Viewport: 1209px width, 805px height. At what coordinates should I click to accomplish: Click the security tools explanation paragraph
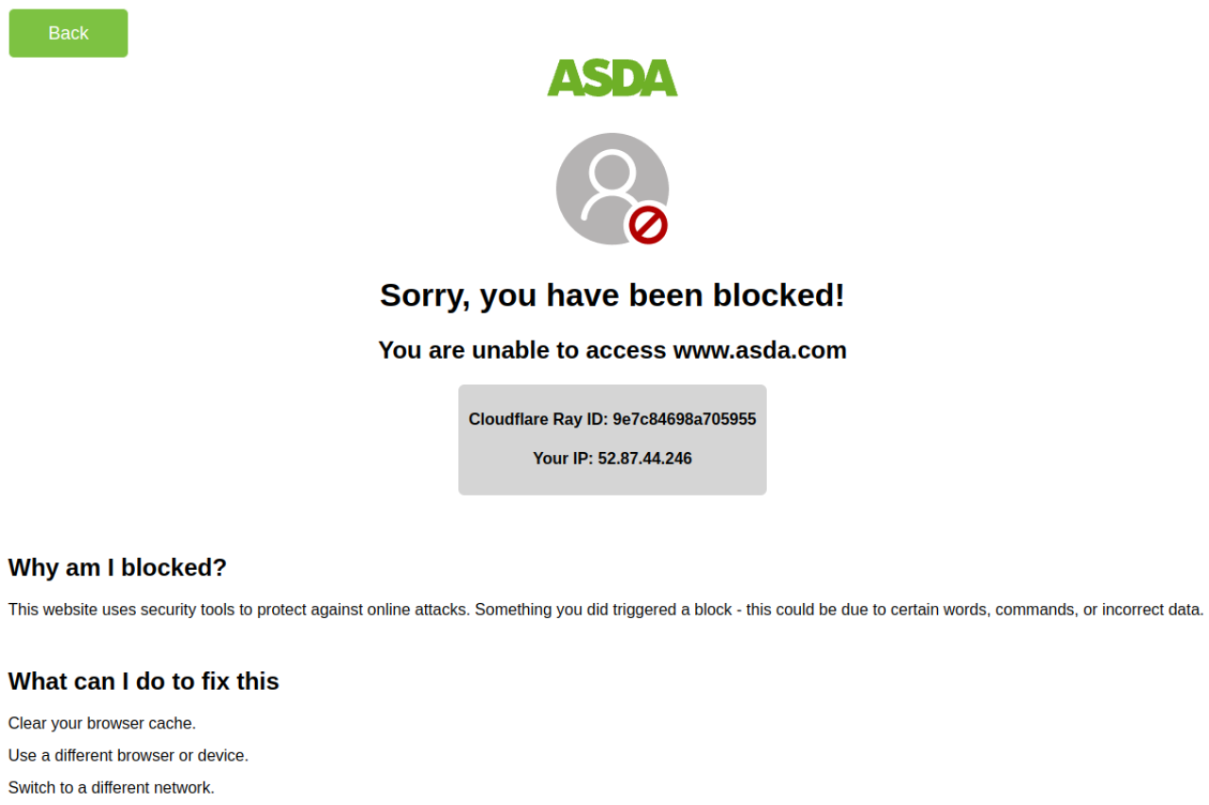[605, 610]
